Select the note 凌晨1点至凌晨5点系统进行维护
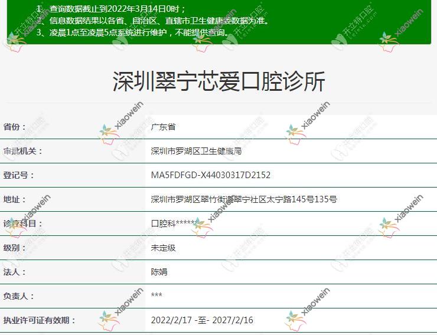This screenshot has height=335, width=437. [133, 32]
